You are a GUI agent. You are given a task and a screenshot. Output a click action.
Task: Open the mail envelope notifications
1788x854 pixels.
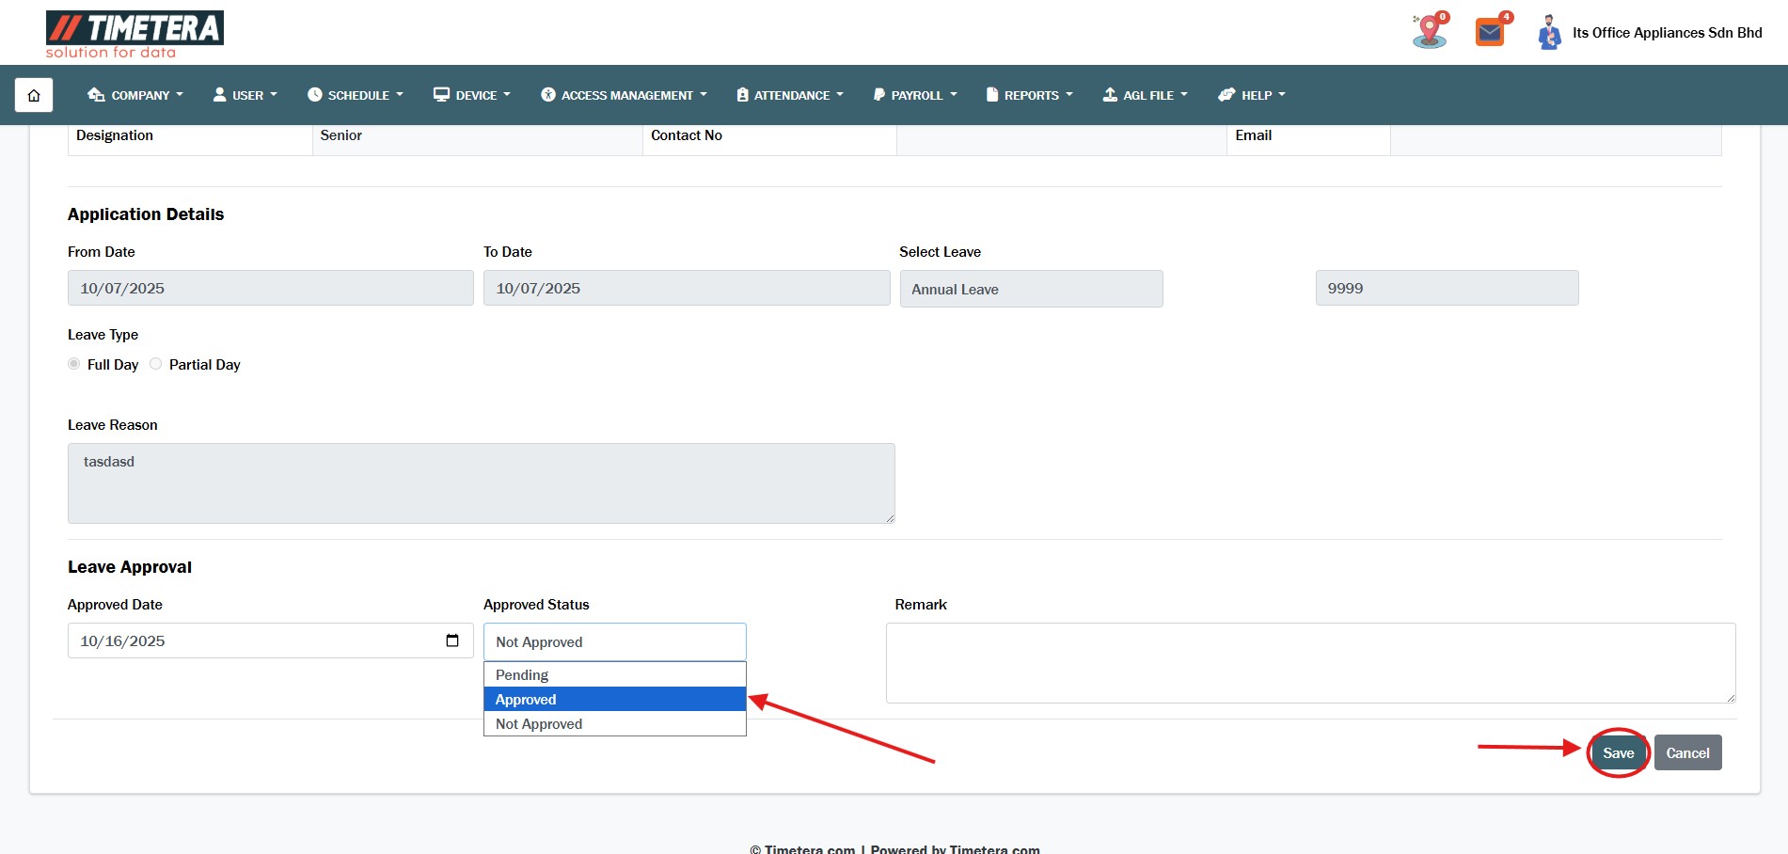click(x=1490, y=33)
